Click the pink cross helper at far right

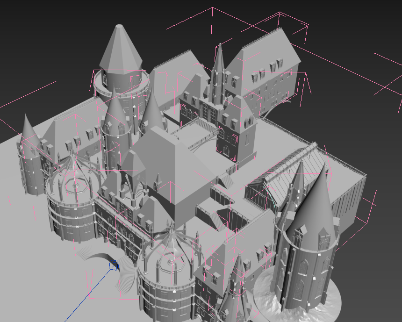(388, 86)
